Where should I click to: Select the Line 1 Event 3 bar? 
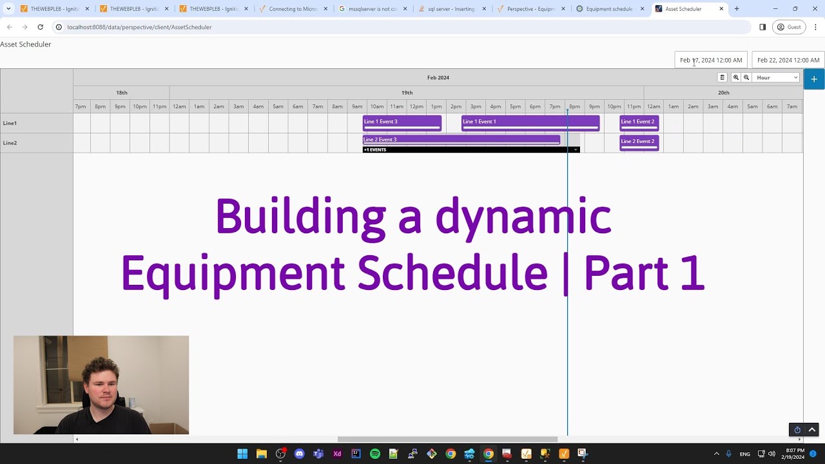(x=402, y=123)
